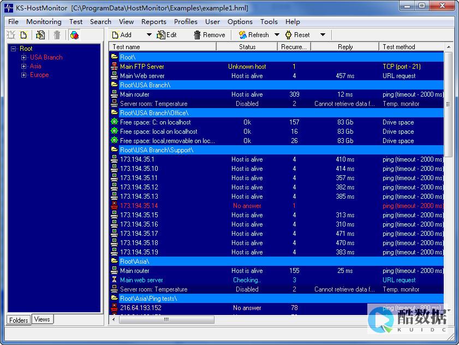Click the Root\USA Branch\Support\ folder icon

114,150
